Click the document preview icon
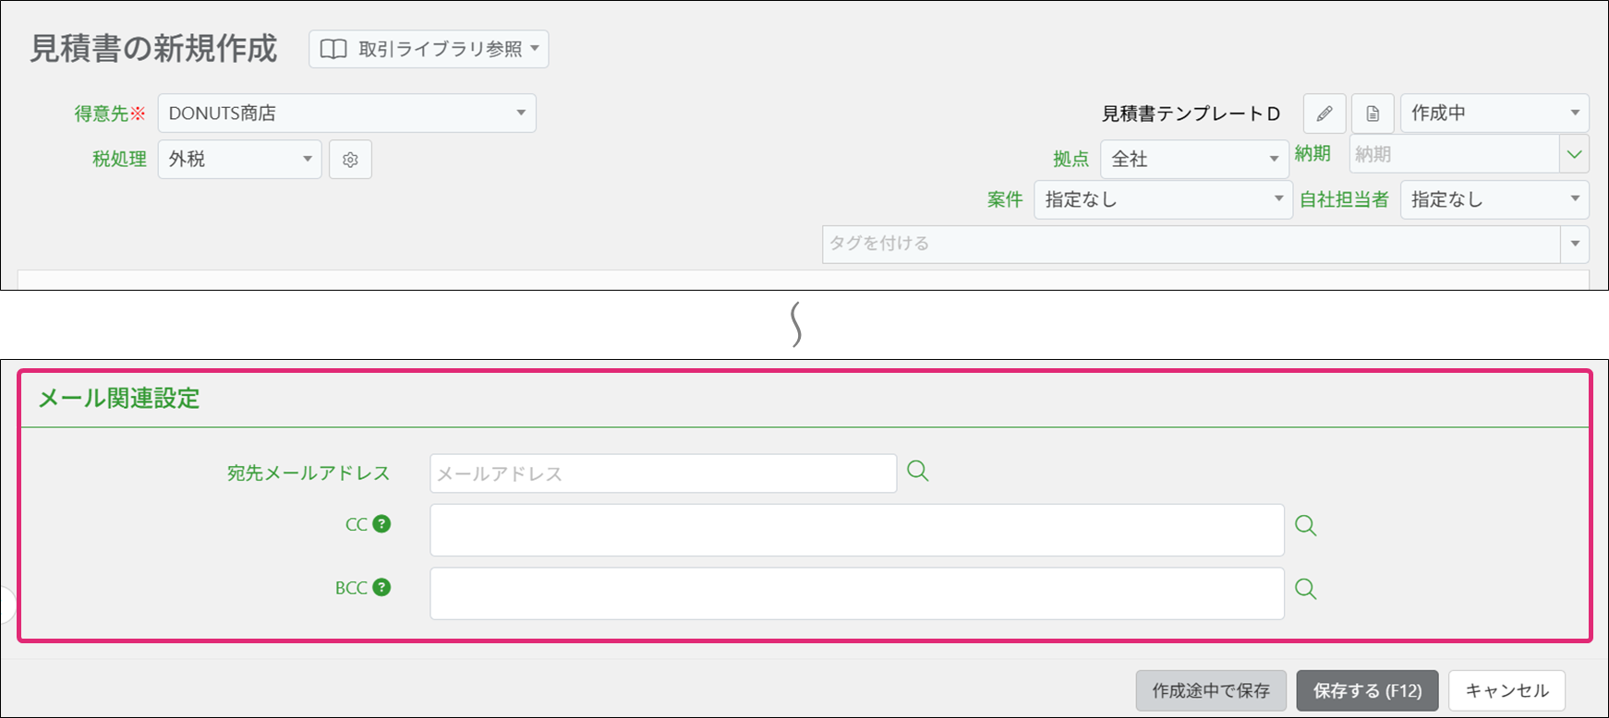This screenshot has height=718, width=1609. [1373, 114]
